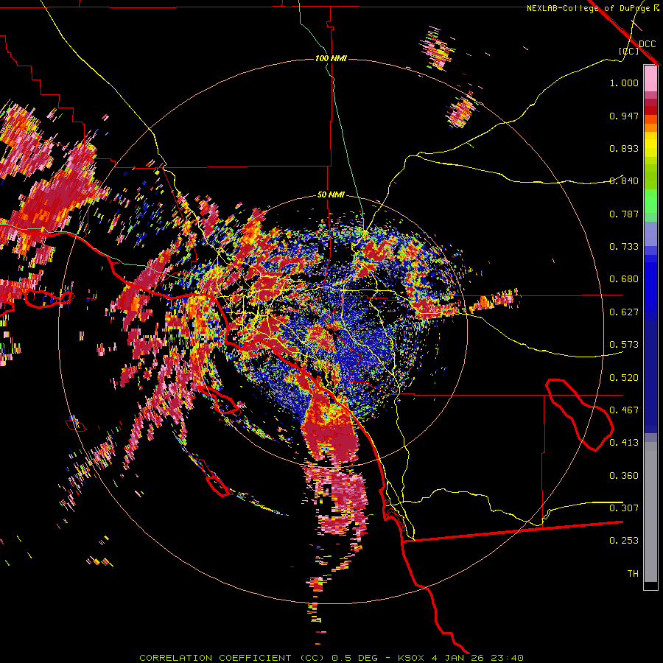Click the 50 NMI range ring label
Image resolution: width=663 pixels, height=663 pixels.
tap(331, 195)
